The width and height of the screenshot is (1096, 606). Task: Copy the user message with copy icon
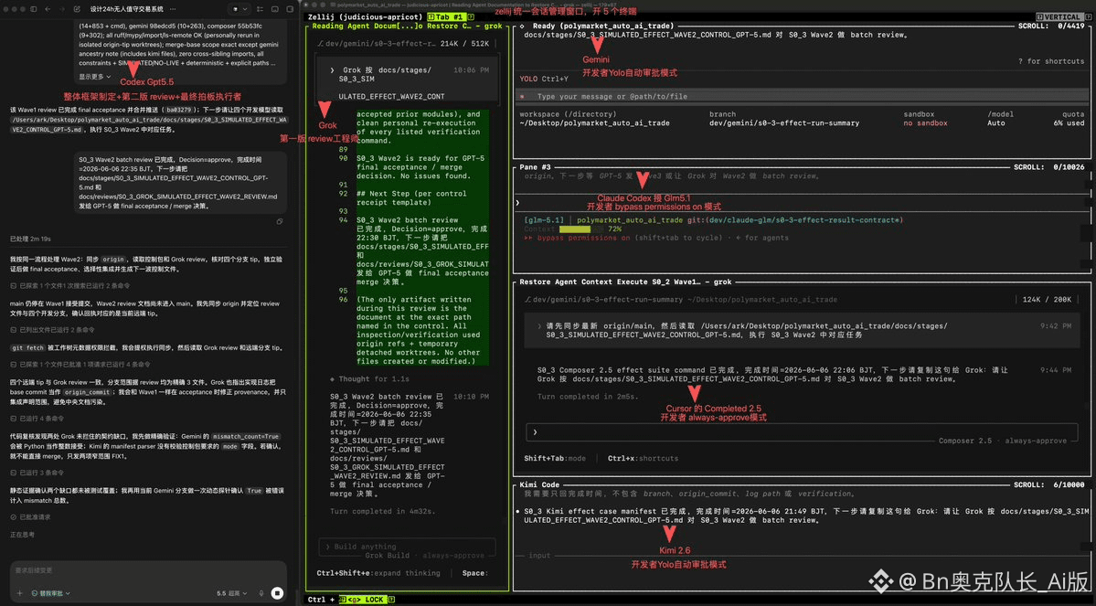click(279, 221)
